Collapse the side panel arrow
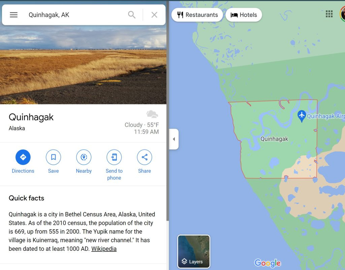This screenshot has height=270, width=345. pyautogui.click(x=174, y=139)
